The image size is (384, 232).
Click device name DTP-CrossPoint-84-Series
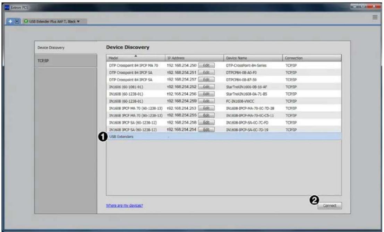246,65
